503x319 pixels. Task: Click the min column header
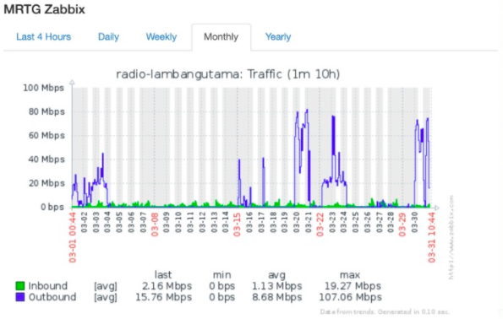[221, 275]
